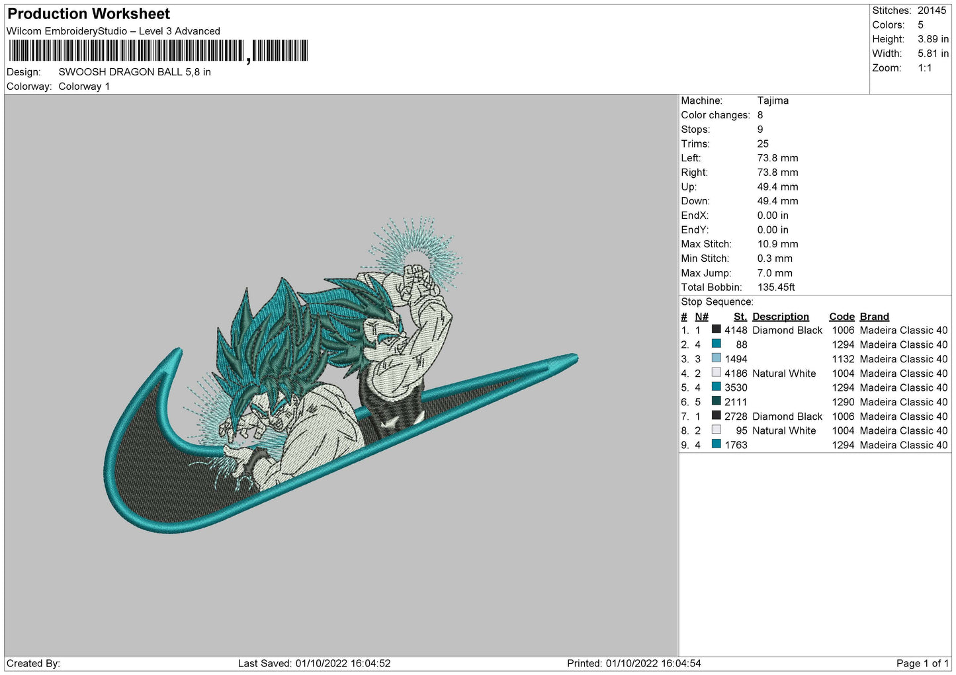Click the Natural White swatch in stop 4
This screenshot has height=675, width=956.
(x=716, y=373)
